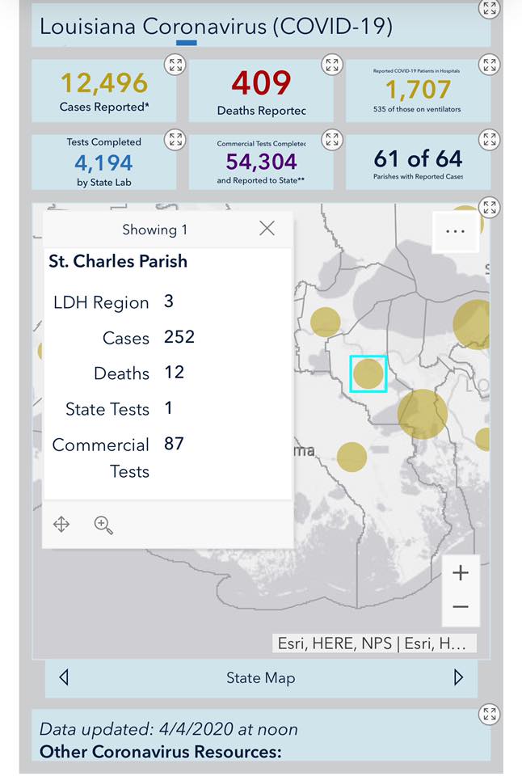This screenshot has height=776, width=522.
Task: Go to the previous map with the left arrow
Action: click(x=63, y=677)
